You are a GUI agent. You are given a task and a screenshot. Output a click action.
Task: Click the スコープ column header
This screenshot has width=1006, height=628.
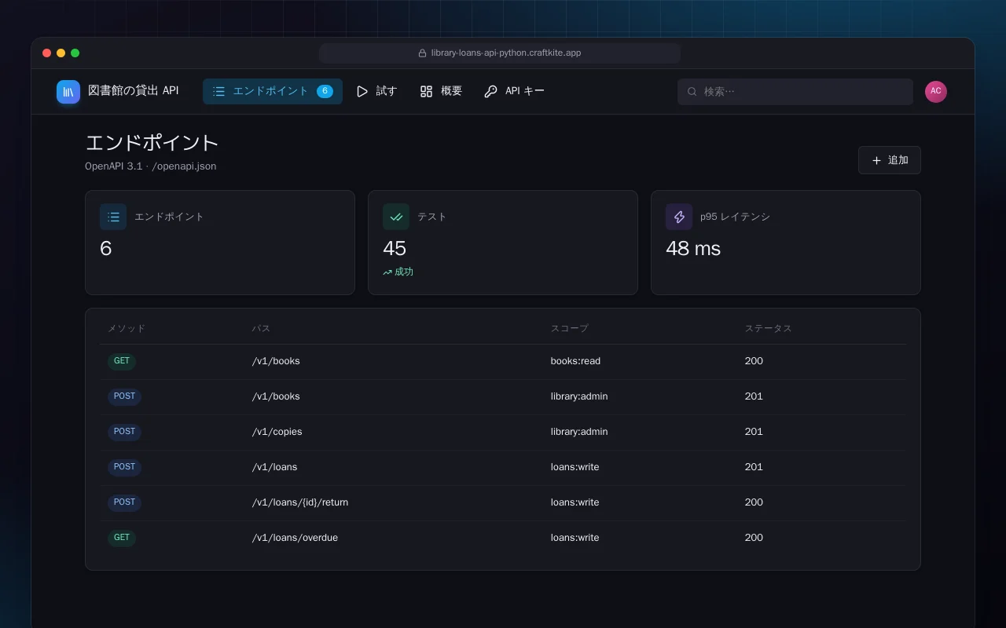click(x=570, y=328)
